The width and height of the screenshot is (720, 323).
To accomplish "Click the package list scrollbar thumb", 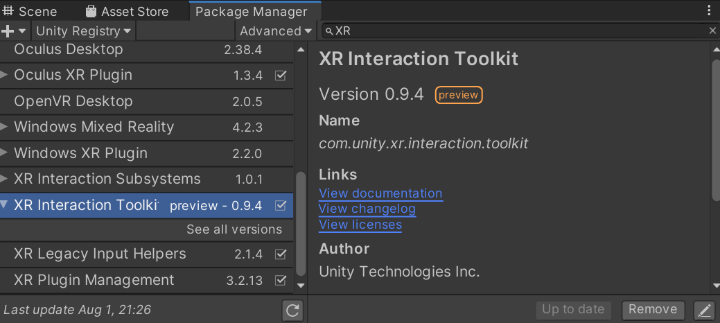I will pyautogui.click(x=301, y=223).
